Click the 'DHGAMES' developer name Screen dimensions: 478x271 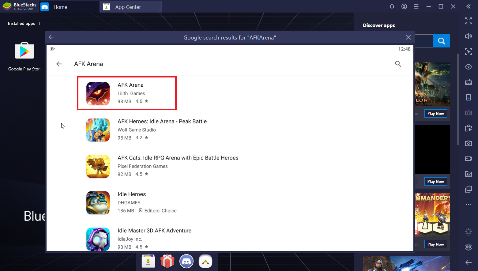[129, 203]
